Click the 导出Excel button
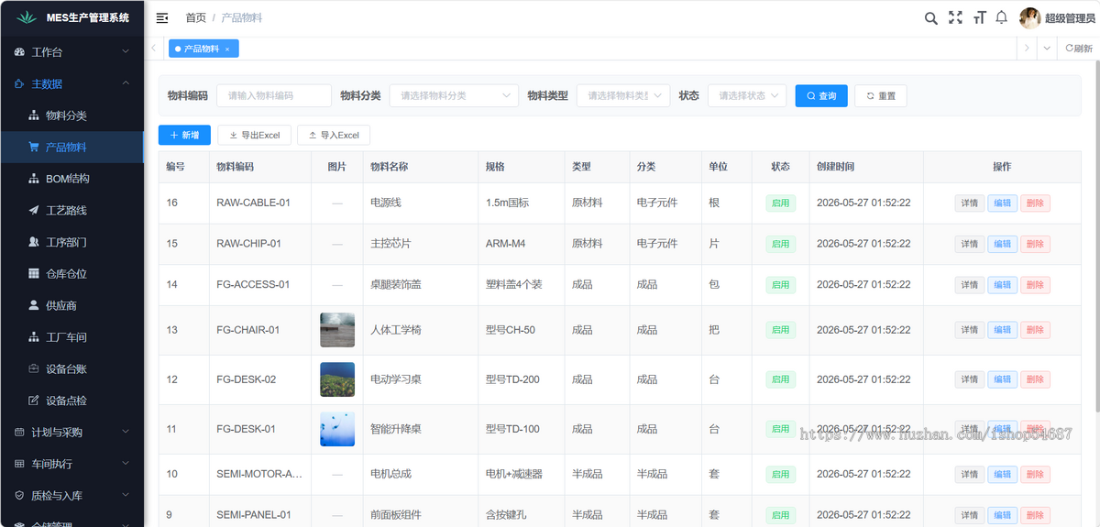The width and height of the screenshot is (1100, 527). pyautogui.click(x=255, y=135)
